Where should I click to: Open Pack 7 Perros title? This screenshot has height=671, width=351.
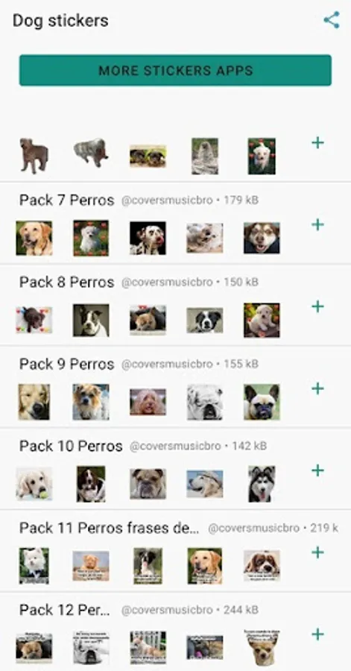tap(66, 201)
